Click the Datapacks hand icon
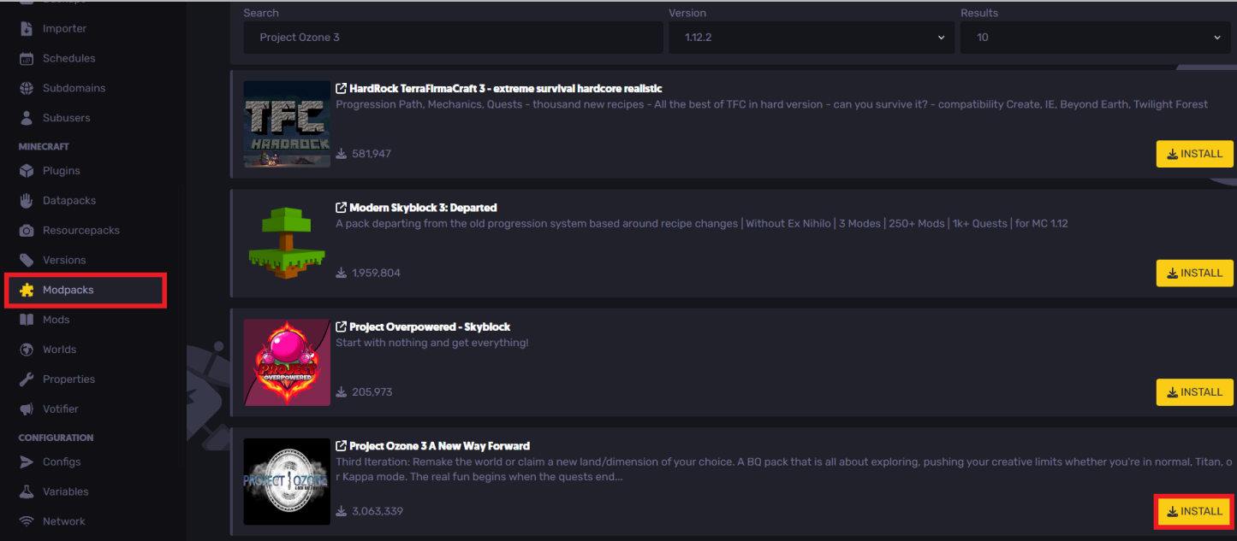The image size is (1237, 541). (27, 201)
